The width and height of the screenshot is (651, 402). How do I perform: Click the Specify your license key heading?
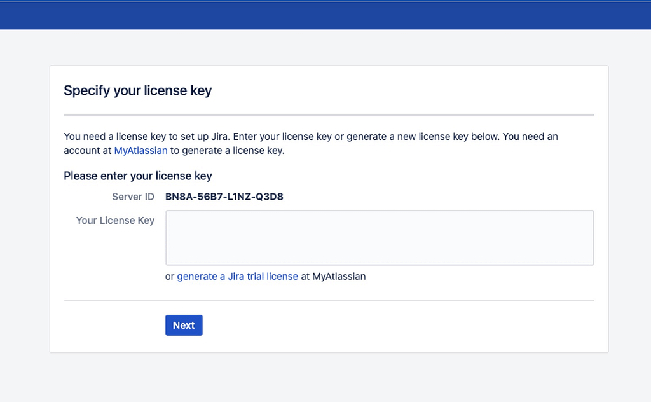coord(137,90)
